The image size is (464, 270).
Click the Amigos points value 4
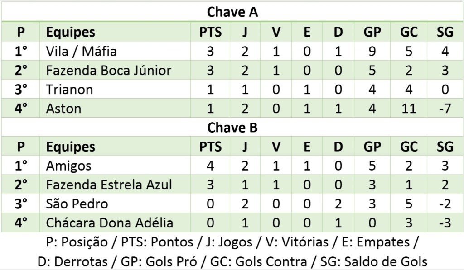[x=210, y=166]
